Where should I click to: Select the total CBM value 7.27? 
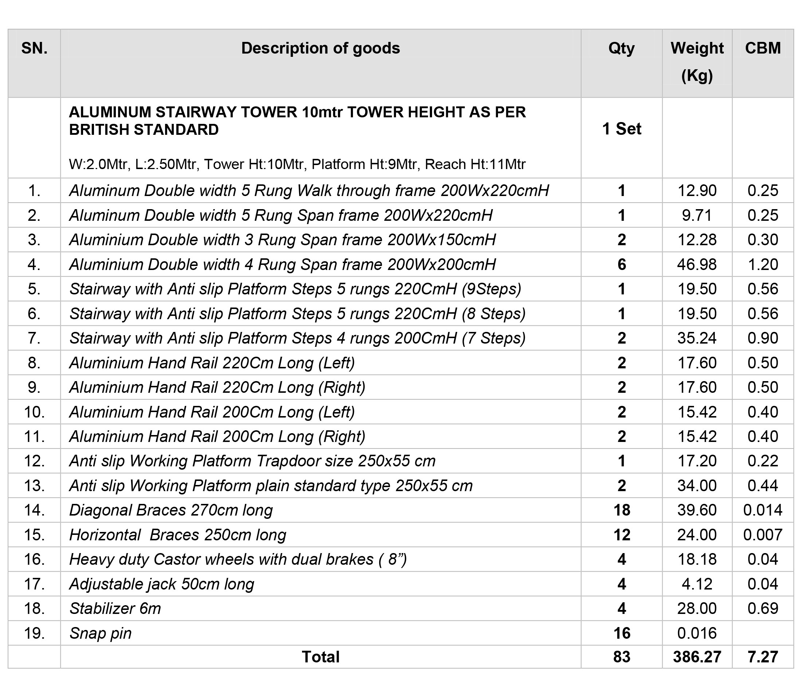coord(763,657)
